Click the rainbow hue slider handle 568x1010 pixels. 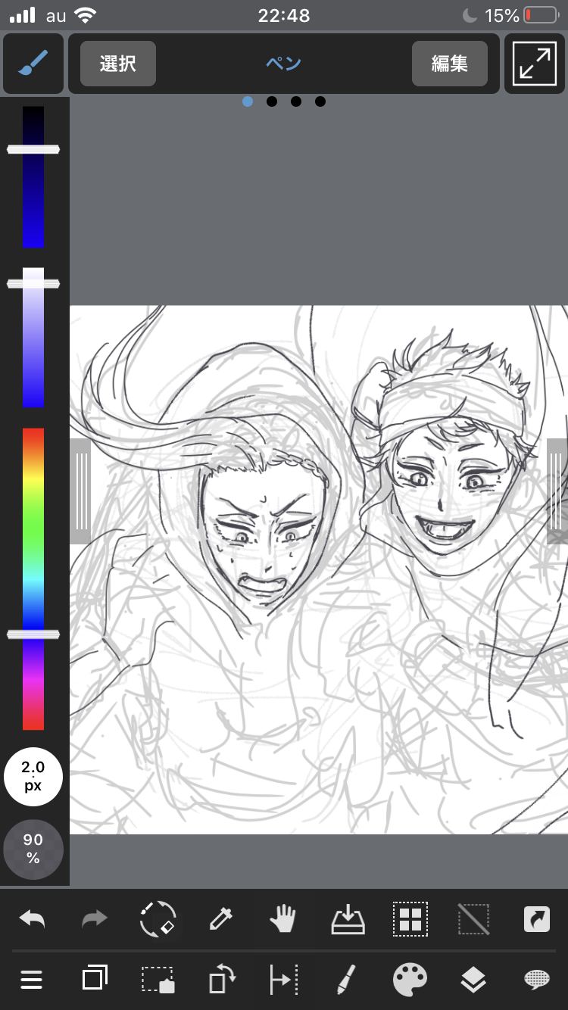33,634
